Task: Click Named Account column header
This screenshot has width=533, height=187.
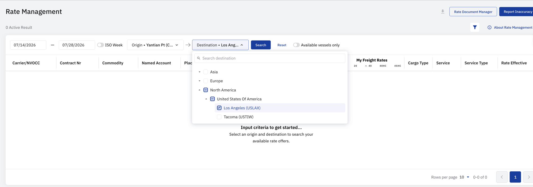Action: (156, 63)
